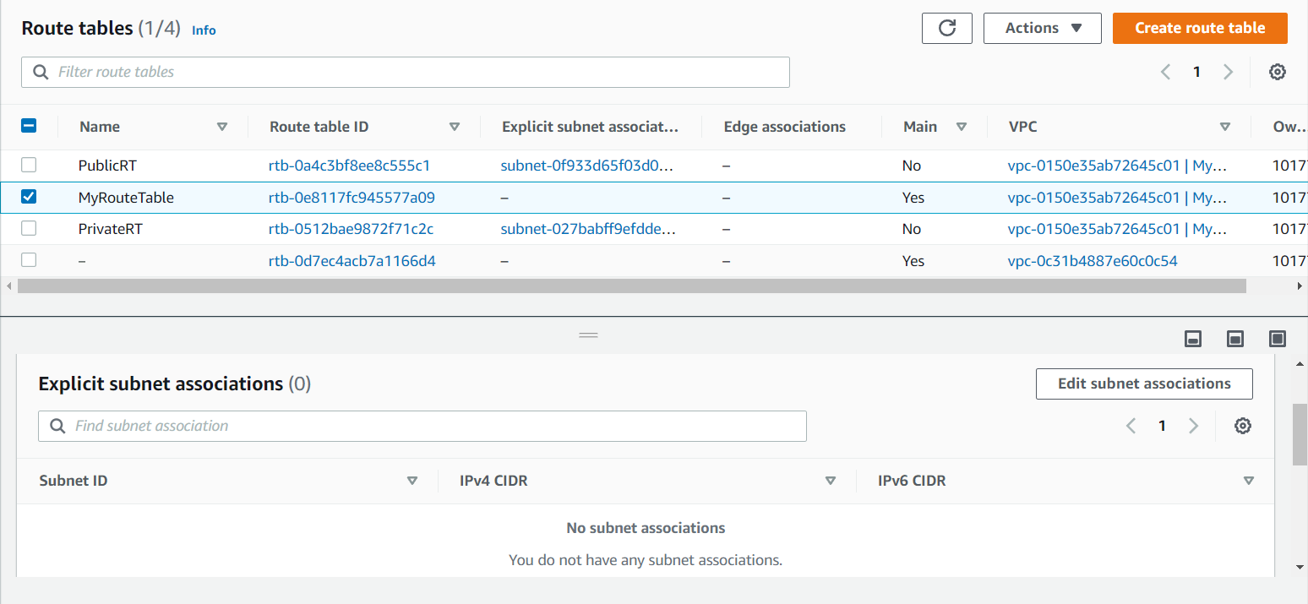
Task: Go to previous page of subnet associations
Action: [x=1131, y=426]
